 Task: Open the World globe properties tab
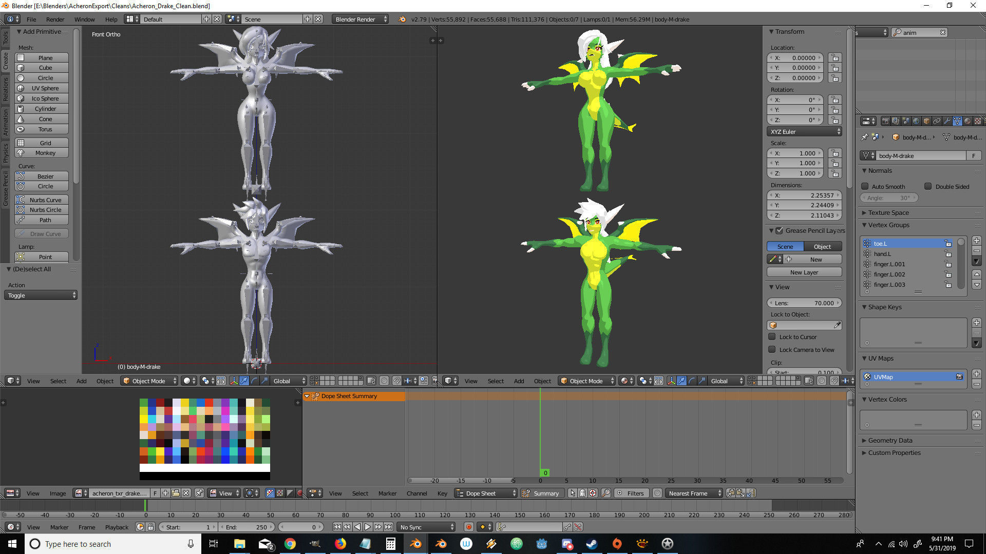(916, 121)
